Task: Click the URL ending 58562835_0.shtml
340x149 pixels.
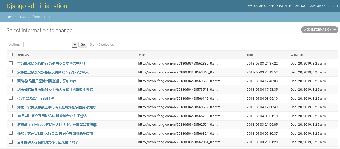Action: click(x=180, y=64)
